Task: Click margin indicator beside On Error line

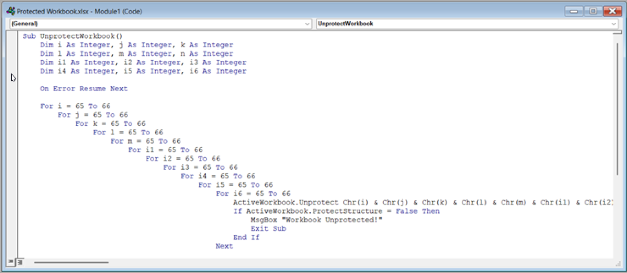Action: [x=12, y=89]
